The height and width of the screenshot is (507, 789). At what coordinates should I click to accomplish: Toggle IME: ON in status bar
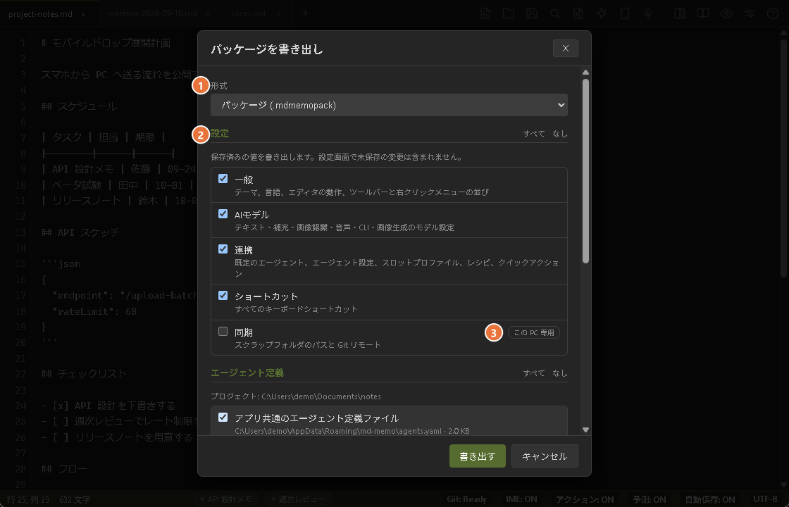[x=521, y=499]
